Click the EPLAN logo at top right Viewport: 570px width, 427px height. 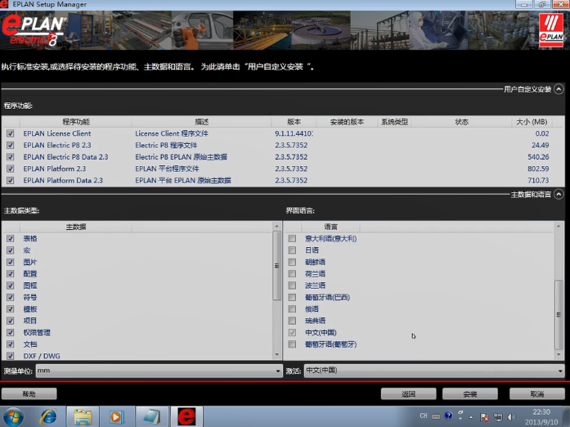tap(551, 30)
